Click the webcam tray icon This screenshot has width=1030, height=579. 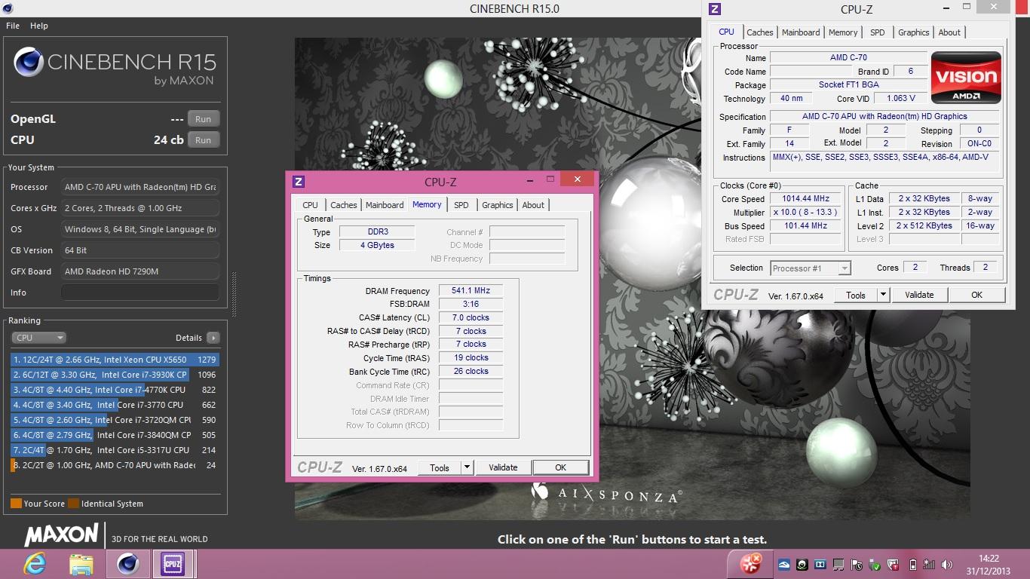(802, 565)
